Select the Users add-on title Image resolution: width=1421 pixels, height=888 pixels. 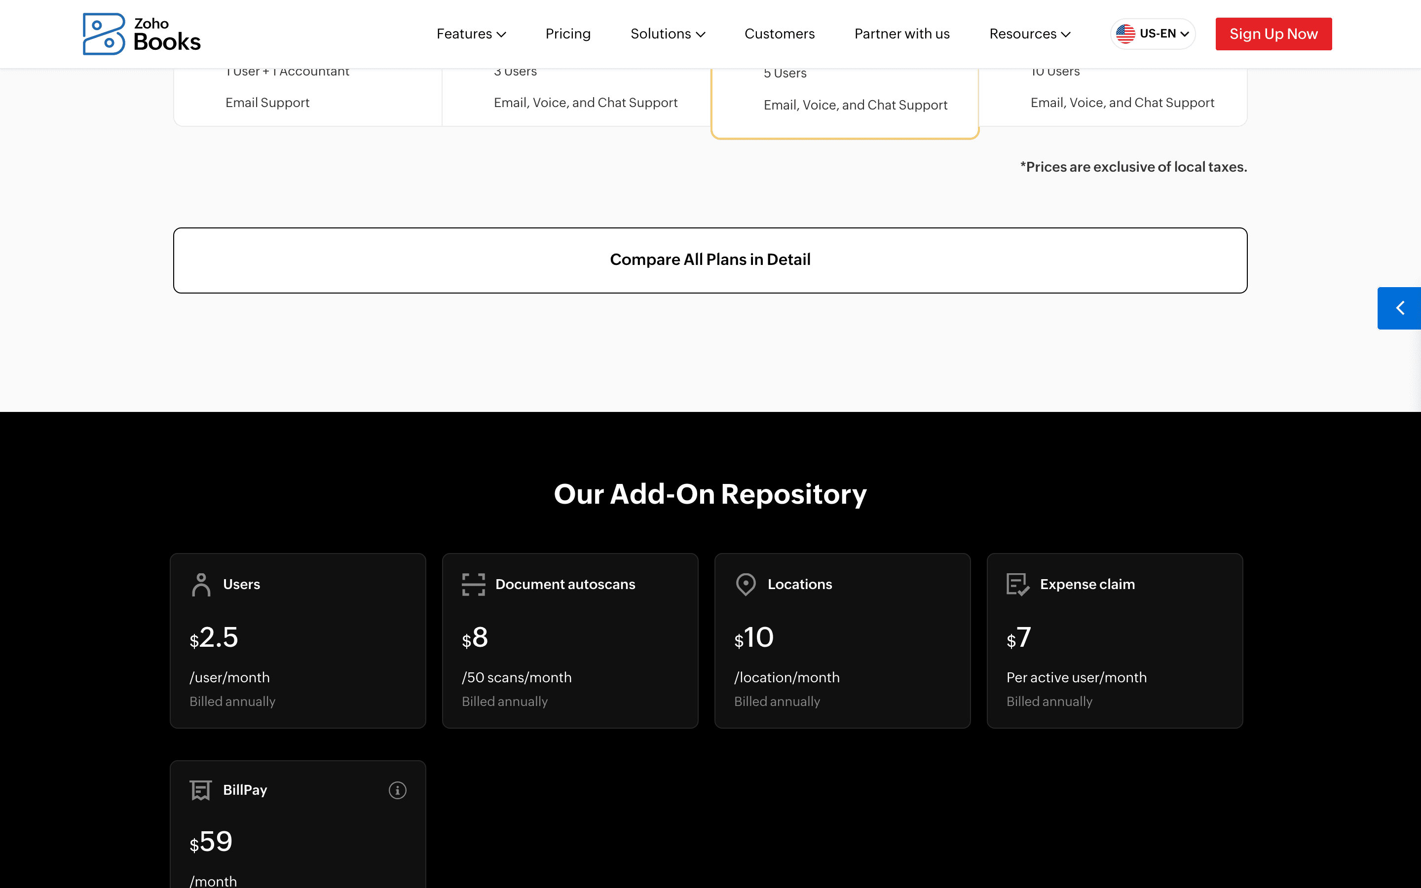pos(241,585)
